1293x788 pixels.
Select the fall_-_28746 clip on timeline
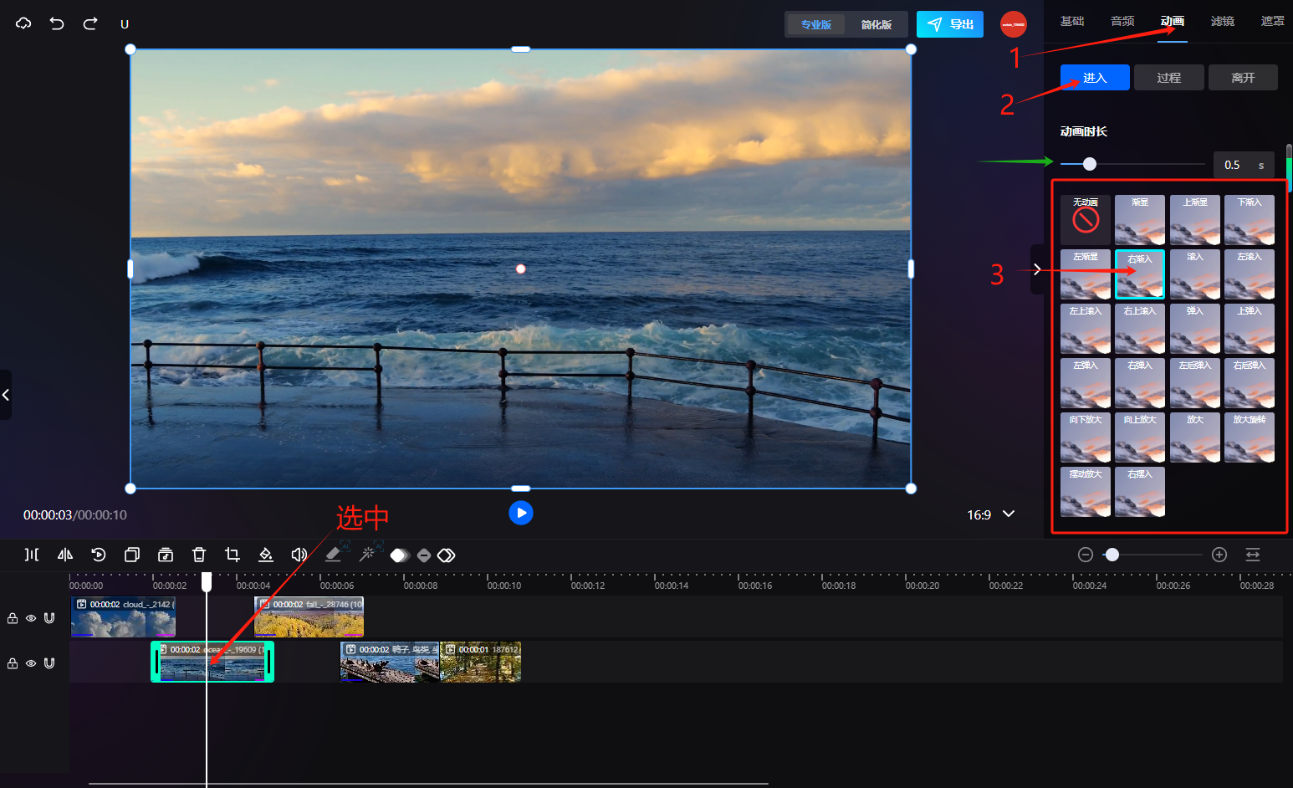tap(309, 617)
